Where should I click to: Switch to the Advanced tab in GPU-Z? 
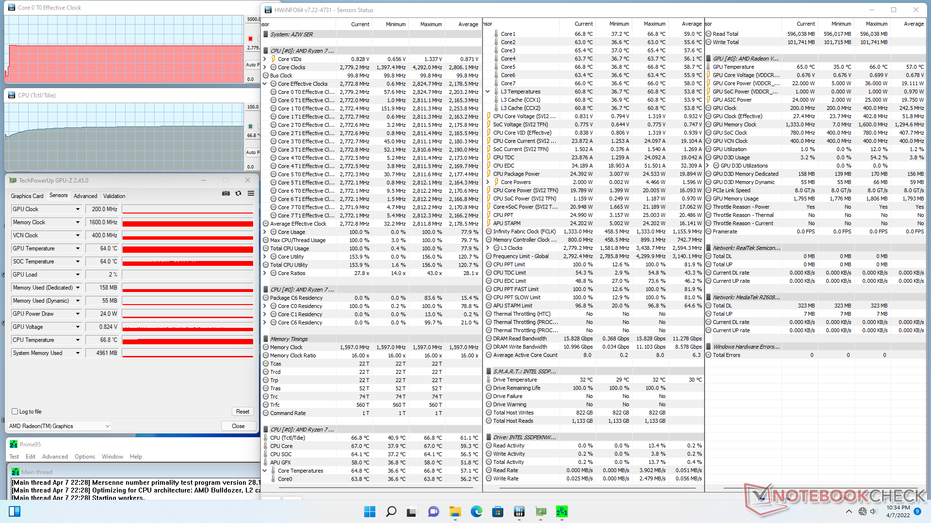(x=85, y=196)
